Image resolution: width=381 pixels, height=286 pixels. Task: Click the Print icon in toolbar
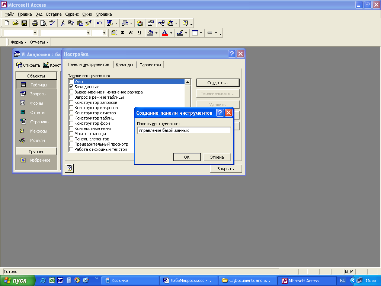click(35, 23)
